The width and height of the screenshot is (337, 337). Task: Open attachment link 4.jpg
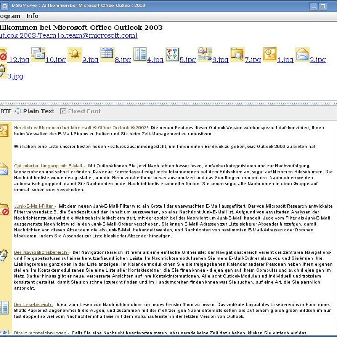point(155,60)
